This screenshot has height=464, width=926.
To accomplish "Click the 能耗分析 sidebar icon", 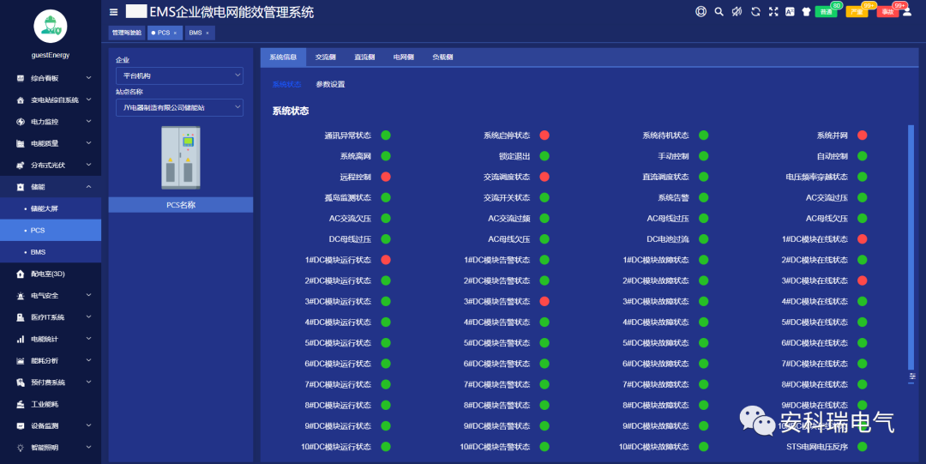I will (20, 360).
